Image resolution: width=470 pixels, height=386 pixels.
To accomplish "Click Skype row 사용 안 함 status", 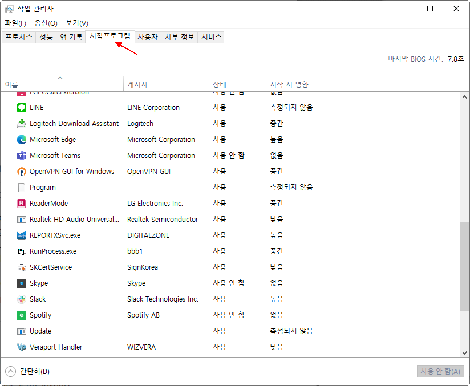I will (228, 283).
